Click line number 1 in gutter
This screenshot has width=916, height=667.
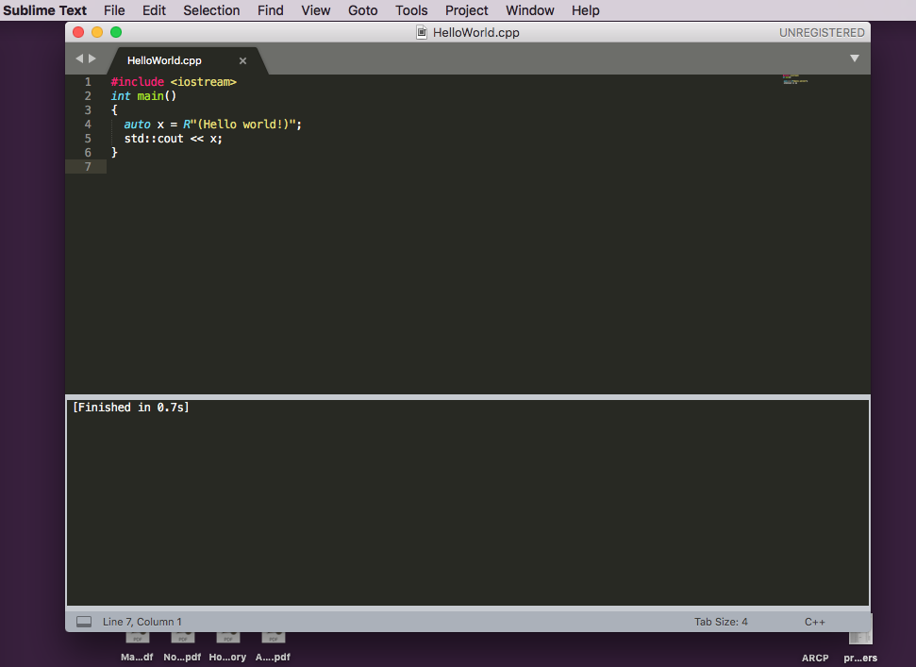pyautogui.click(x=88, y=82)
